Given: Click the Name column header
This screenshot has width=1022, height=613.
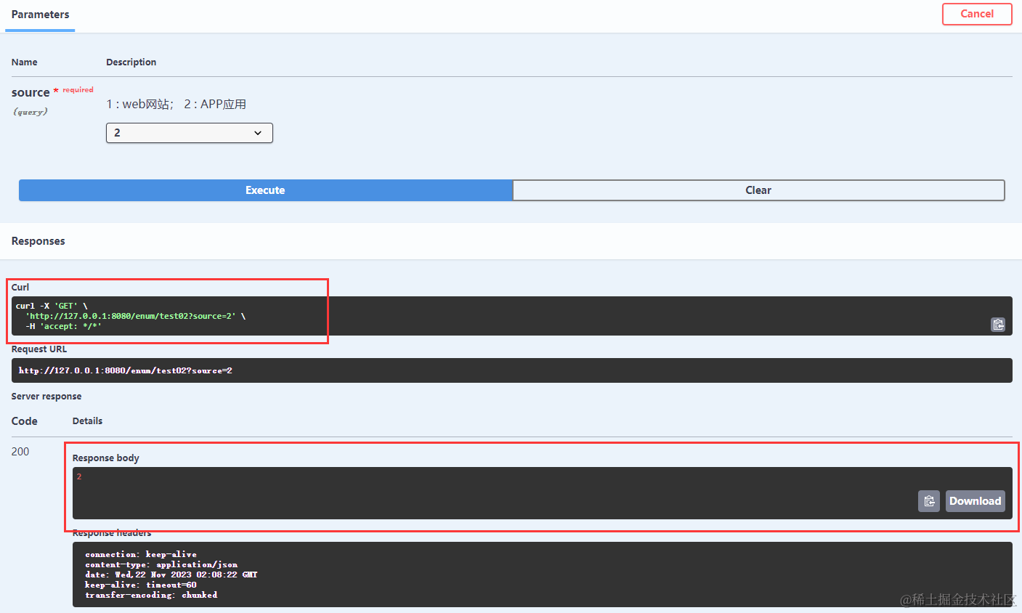Looking at the screenshot, I should tap(24, 62).
